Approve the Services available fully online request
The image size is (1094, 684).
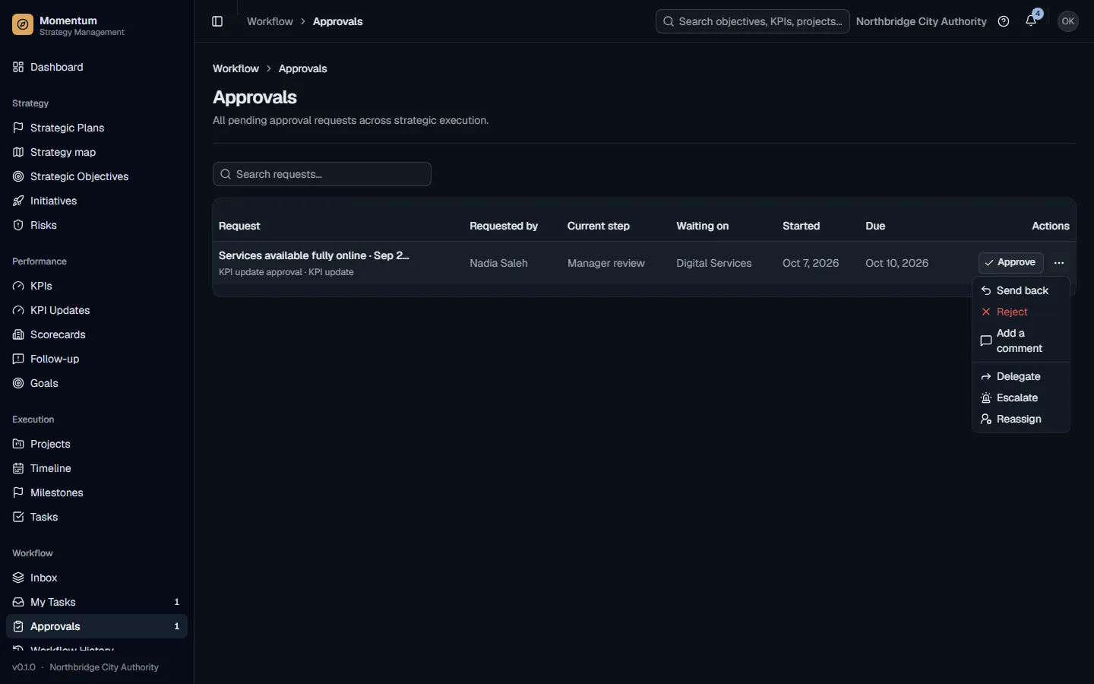1010,263
